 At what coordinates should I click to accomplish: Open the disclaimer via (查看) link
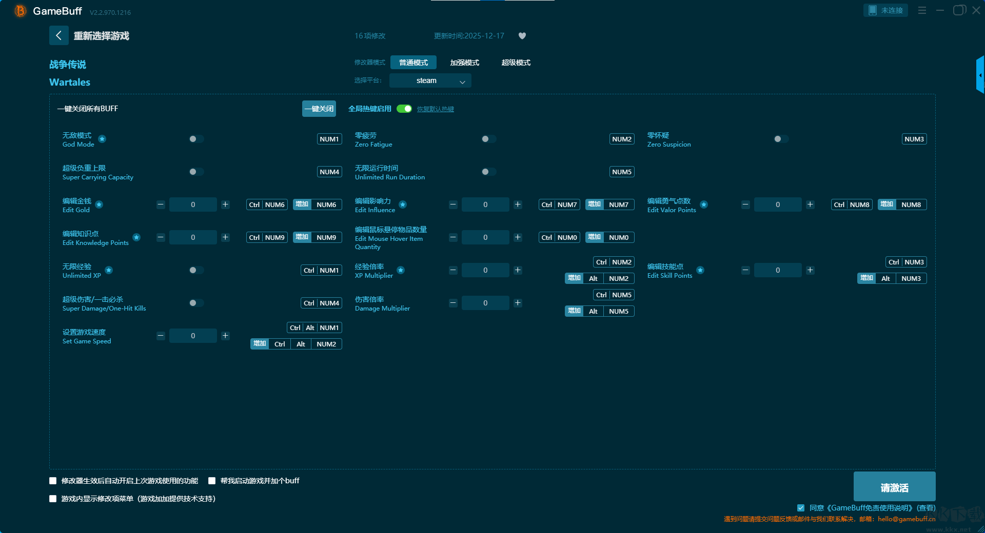point(927,508)
